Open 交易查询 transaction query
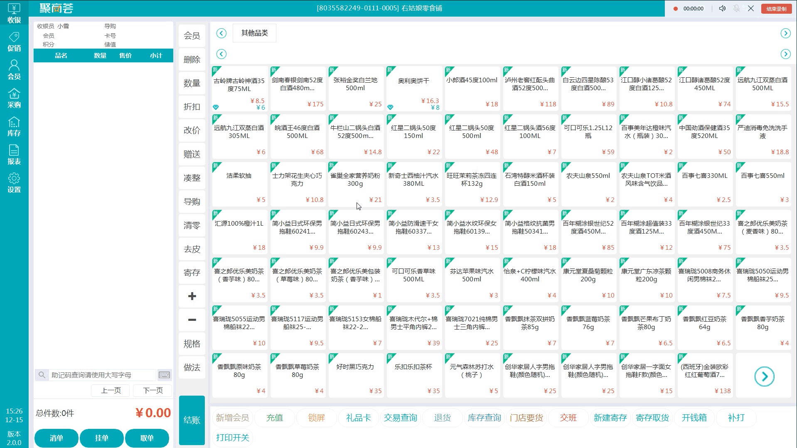 pos(401,418)
